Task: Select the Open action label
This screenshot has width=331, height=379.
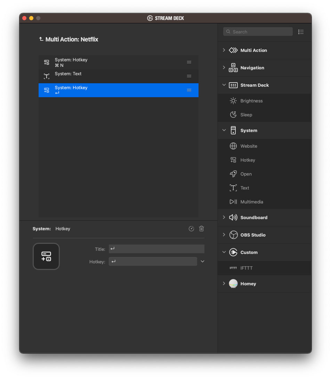Action: pos(246,174)
